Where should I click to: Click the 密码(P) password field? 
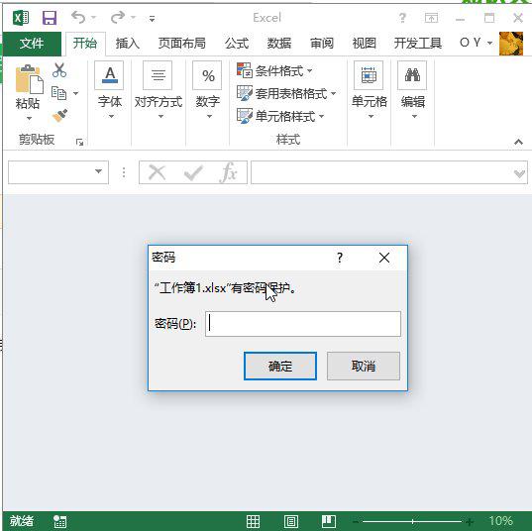(303, 324)
